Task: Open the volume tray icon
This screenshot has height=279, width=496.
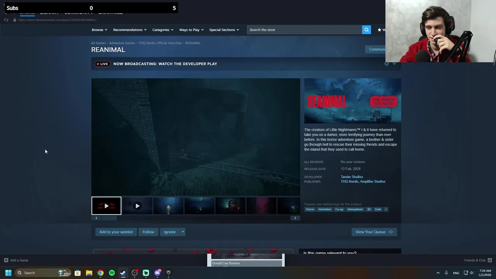Action: point(472,273)
